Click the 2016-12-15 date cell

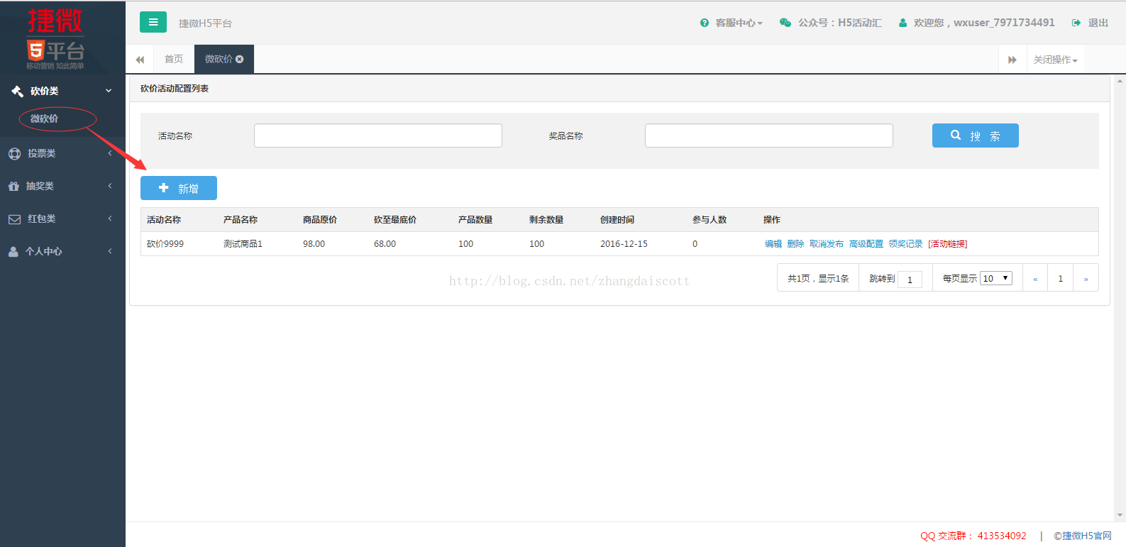click(x=624, y=244)
